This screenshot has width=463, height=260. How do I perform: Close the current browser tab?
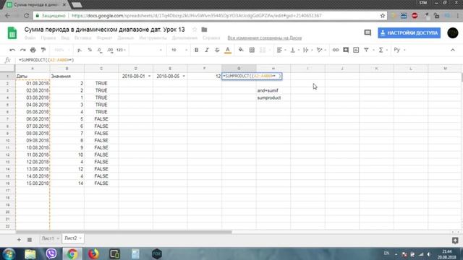coord(64,5)
